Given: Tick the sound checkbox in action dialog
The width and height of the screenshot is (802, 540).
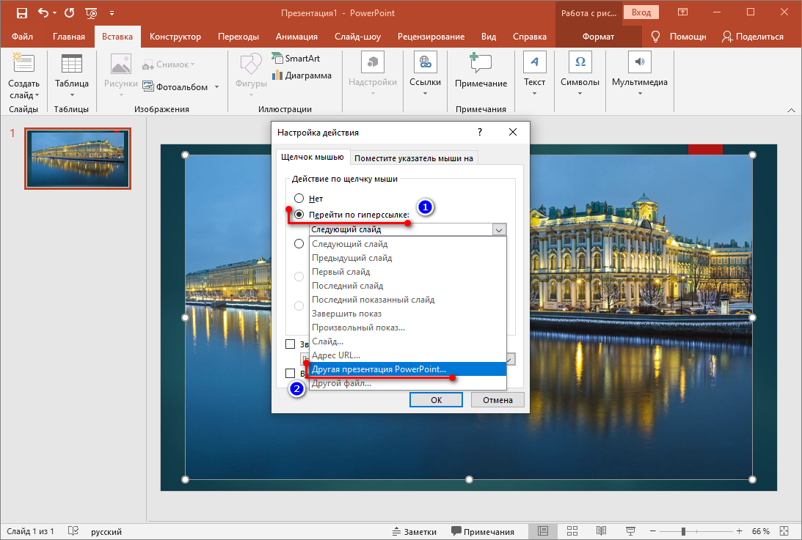Looking at the screenshot, I should (x=291, y=344).
